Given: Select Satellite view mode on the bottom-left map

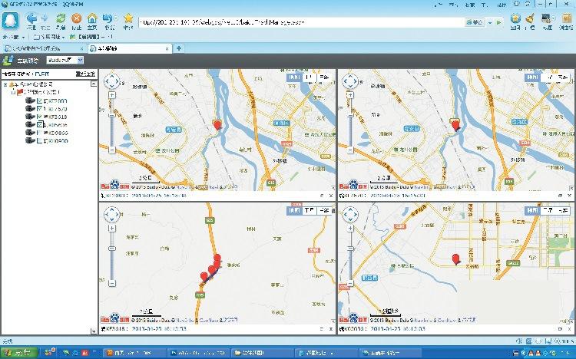Looking at the screenshot, I should [x=309, y=211].
